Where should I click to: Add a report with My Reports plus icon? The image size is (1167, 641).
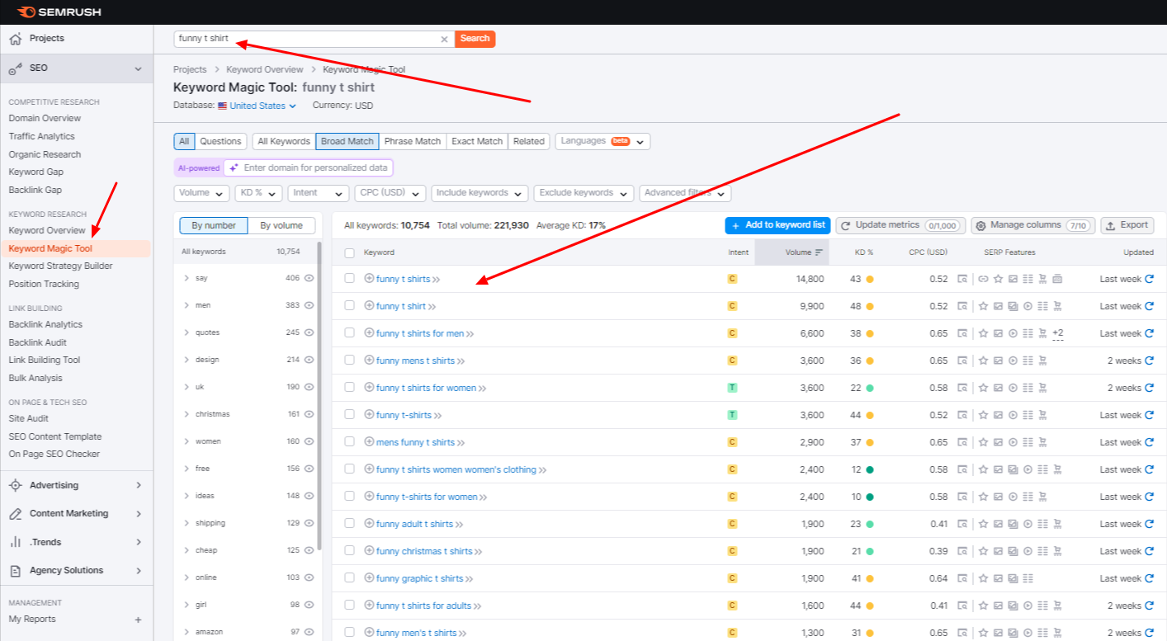(x=138, y=620)
